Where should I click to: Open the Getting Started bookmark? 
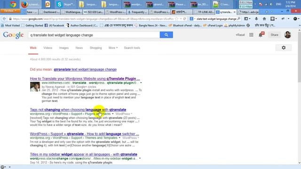[32, 25]
